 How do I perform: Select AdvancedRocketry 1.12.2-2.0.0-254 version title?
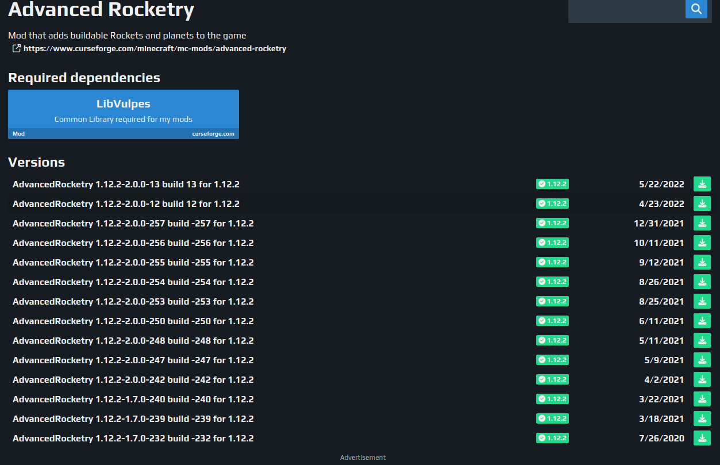pos(133,282)
